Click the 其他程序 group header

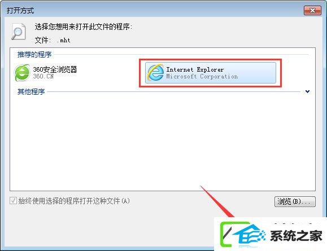point(31,91)
